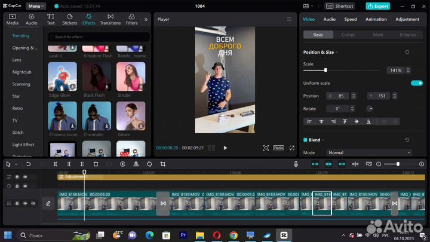Image resolution: width=430 pixels, height=242 pixels.
Task: Open Google Chrome from the taskbar
Action: coord(234,235)
